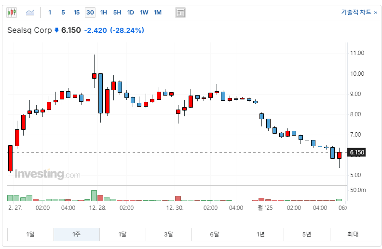Click the -2.420 price change value
382x249 pixels.
pyautogui.click(x=95, y=30)
